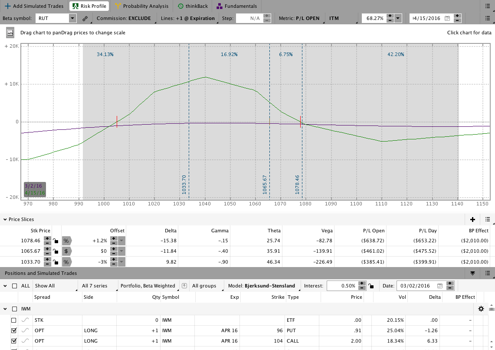The width and height of the screenshot is (495, 350).
Task: Click the link chain icon beside Beta symbol
Action: 85,18
